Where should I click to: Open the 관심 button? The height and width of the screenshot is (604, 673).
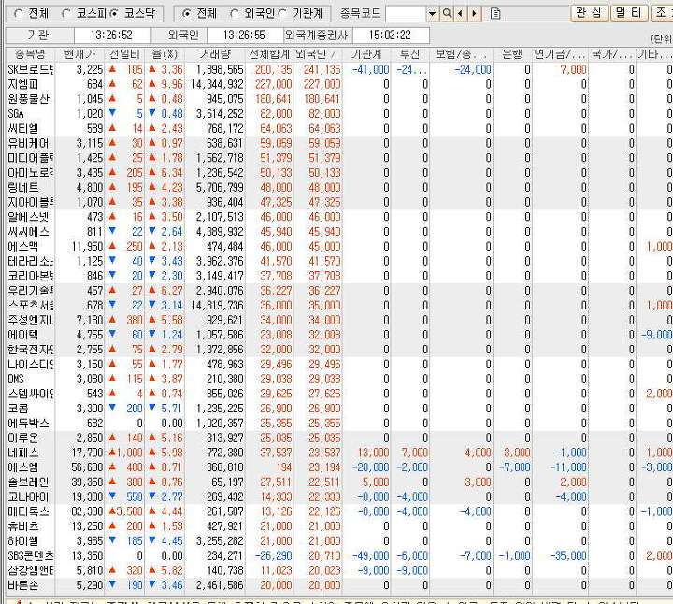pyautogui.click(x=589, y=12)
